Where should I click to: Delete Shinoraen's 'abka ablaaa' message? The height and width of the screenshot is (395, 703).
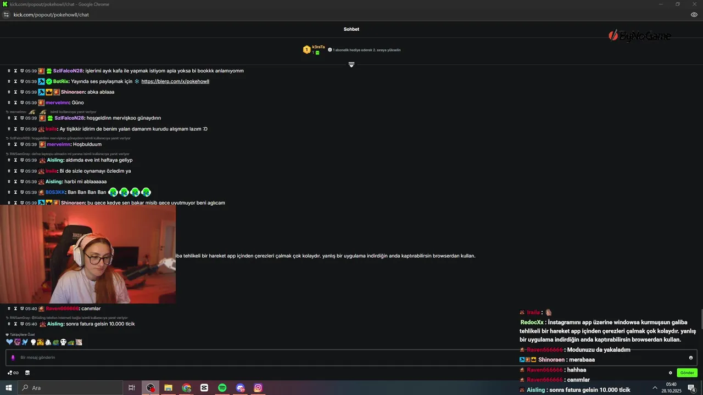click(x=9, y=92)
